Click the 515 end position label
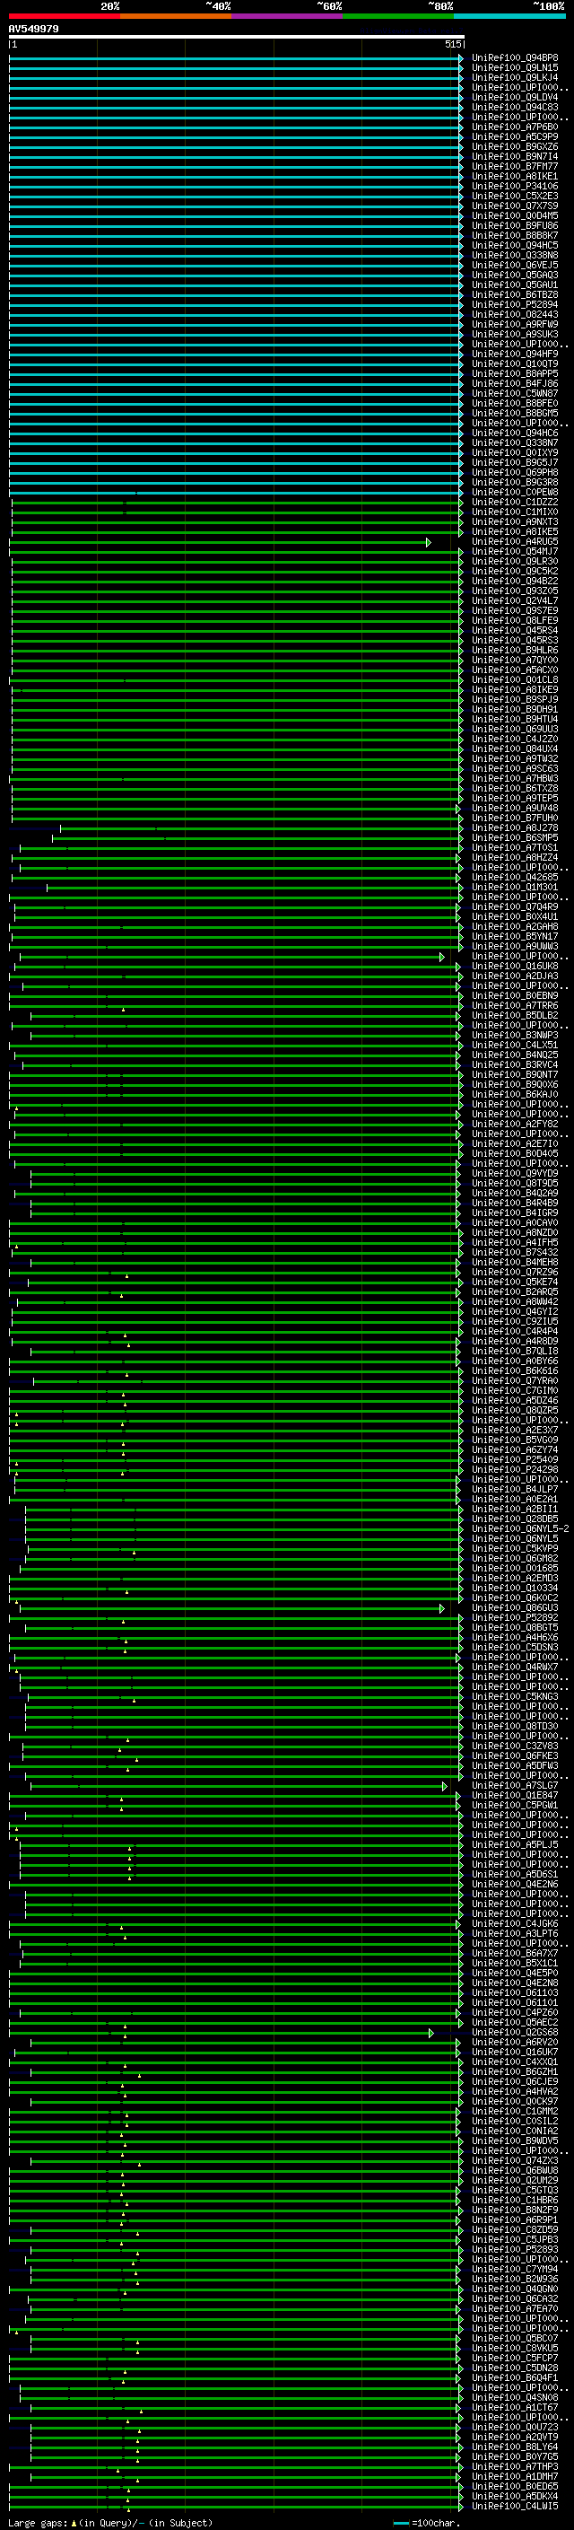 pos(452,44)
